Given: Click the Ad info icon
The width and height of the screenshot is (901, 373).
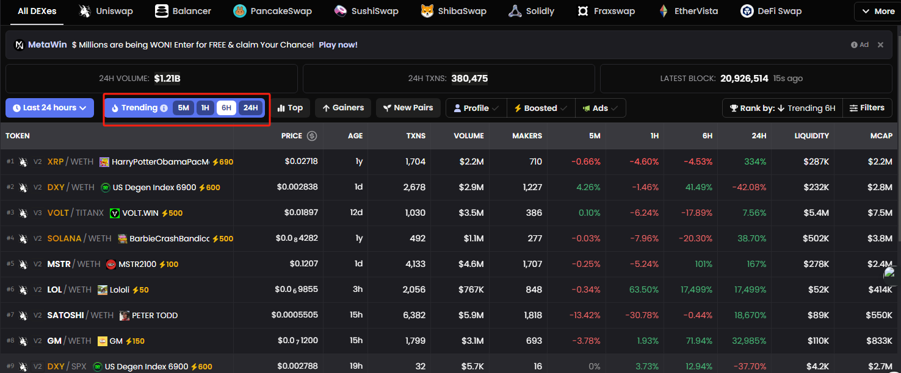Looking at the screenshot, I should tap(854, 44).
